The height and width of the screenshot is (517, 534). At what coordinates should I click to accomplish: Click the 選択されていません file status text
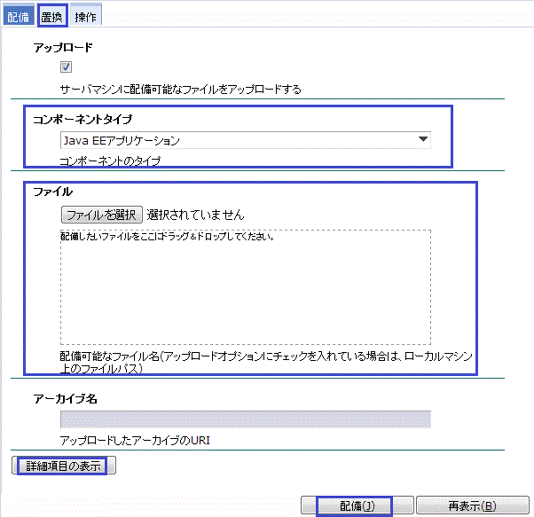pyautogui.click(x=195, y=215)
